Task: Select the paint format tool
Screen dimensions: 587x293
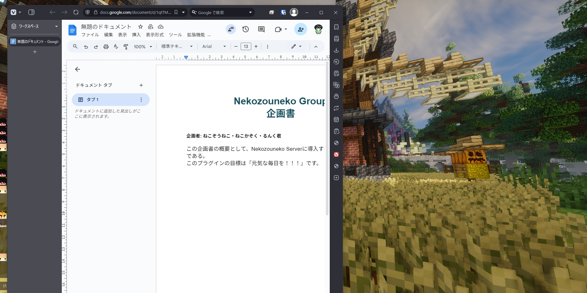Action: pos(126,46)
